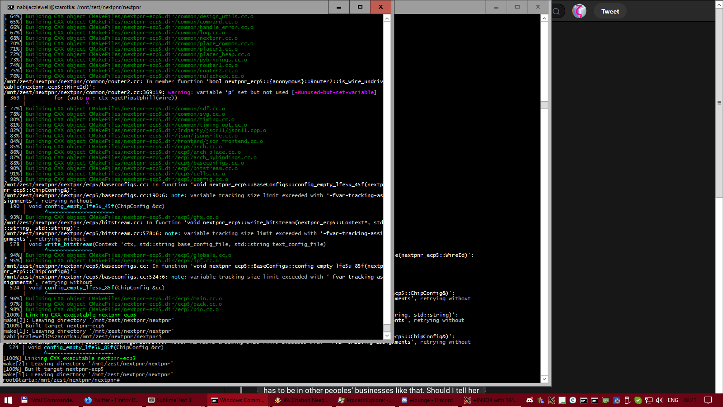Click the Tweet button

[610, 11]
